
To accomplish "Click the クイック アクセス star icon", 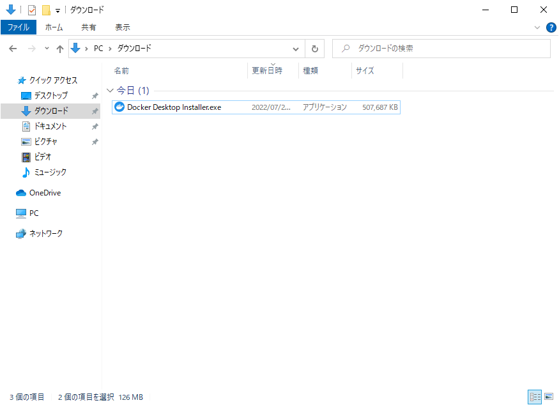I will [22, 80].
